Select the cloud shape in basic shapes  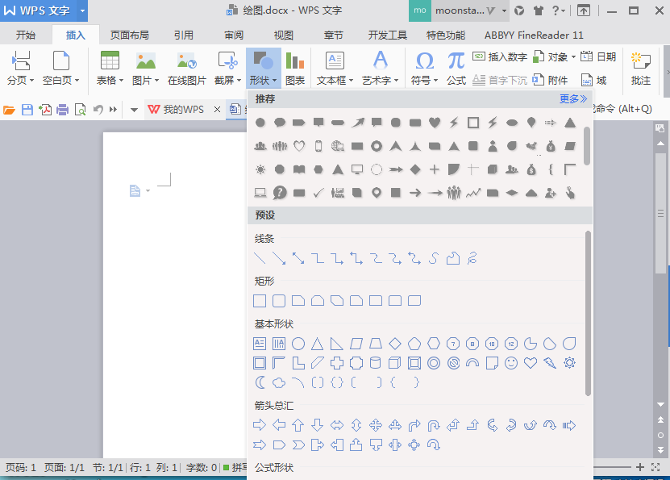pos(279,382)
